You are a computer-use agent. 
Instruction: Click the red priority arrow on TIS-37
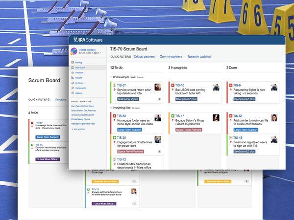pos(114,90)
